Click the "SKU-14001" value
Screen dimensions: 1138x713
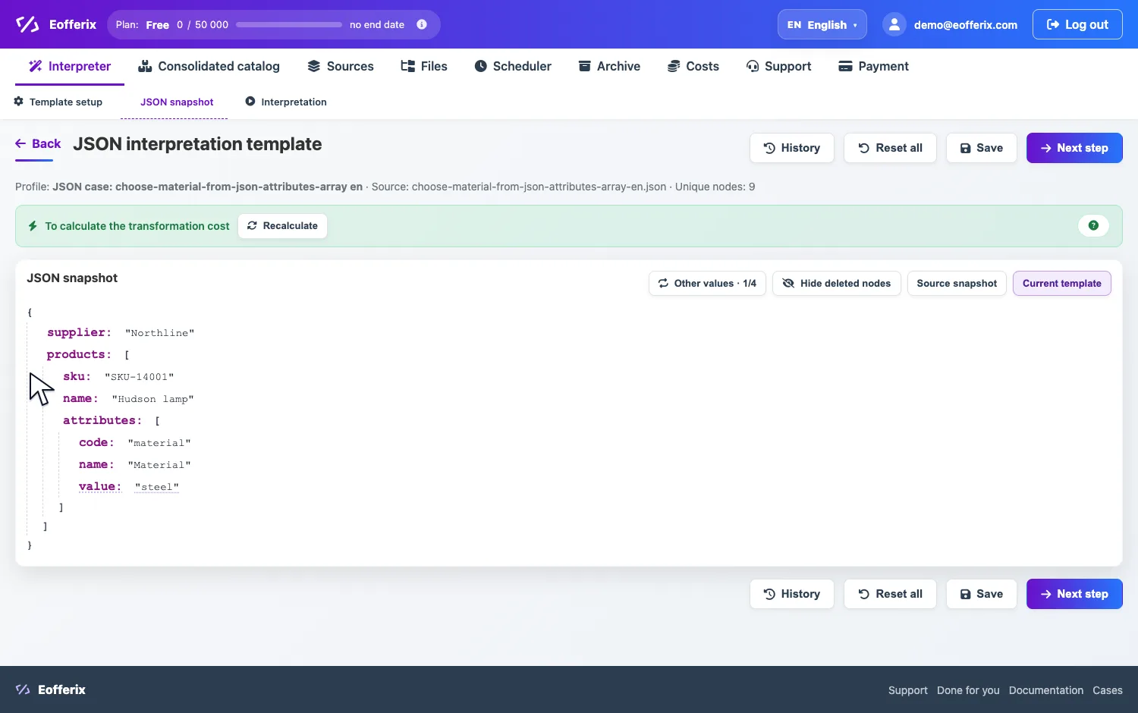click(140, 377)
